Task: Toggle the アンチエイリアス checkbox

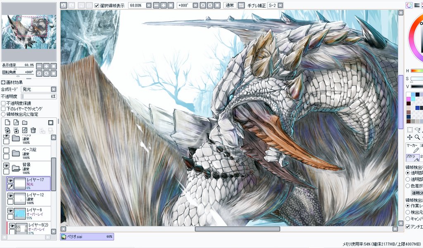Action: (408, 227)
